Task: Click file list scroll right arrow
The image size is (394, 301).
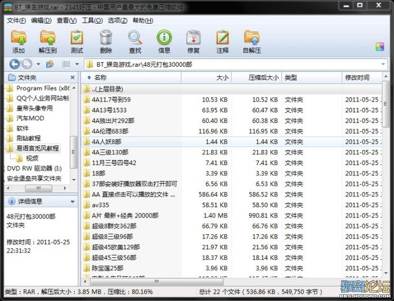Action: [x=378, y=282]
